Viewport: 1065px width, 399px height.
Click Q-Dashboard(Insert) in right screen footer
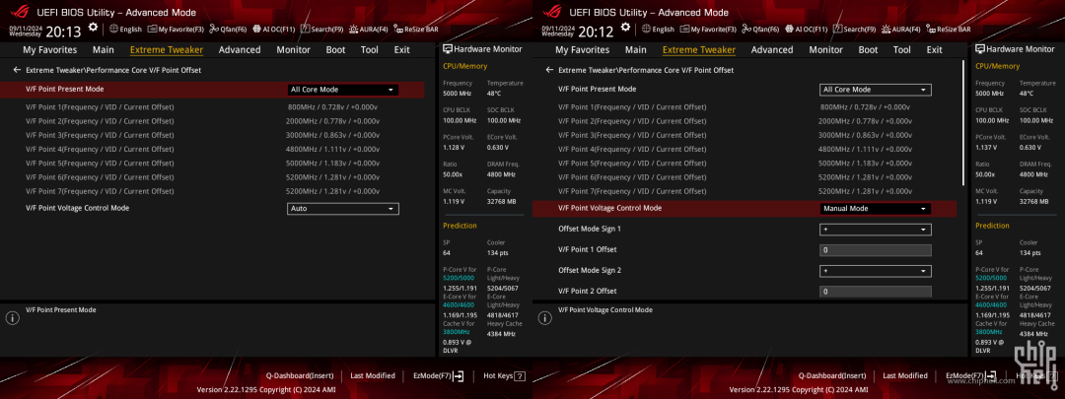click(832, 376)
